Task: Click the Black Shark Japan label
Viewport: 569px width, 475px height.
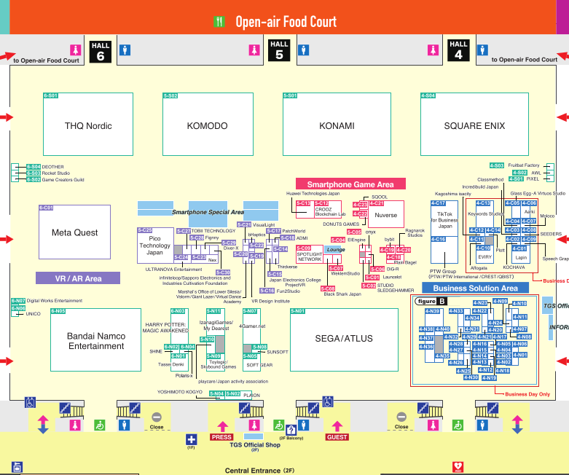Action: pyautogui.click(x=342, y=294)
